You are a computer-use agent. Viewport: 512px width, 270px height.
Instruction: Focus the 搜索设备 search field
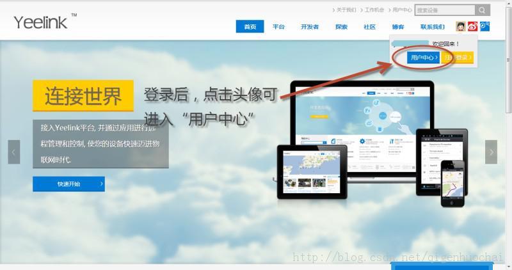[x=445, y=10]
